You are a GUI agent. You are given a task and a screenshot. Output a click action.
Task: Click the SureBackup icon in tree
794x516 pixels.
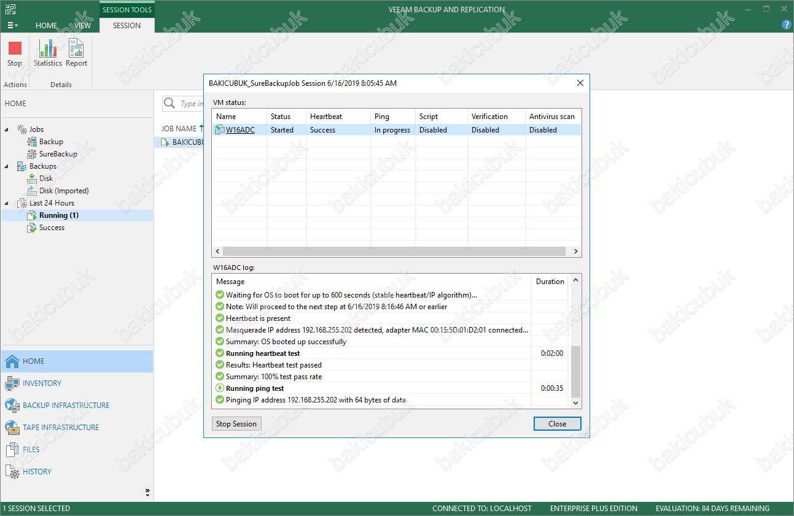(x=32, y=154)
